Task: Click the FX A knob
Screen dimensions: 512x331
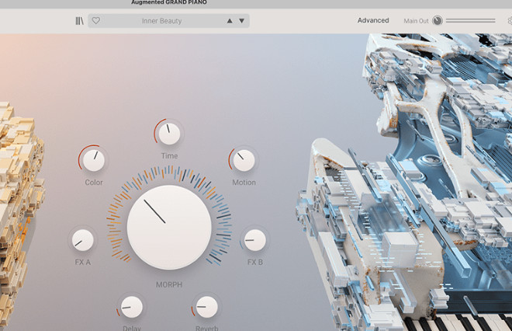Action: click(x=82, y=240)
